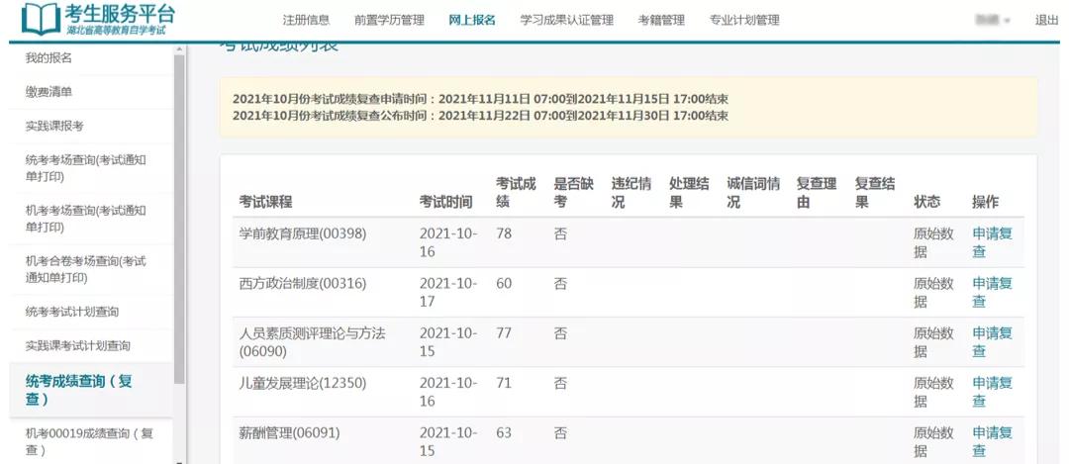The image size is (1069, 464).
Task: Open the blurred username dropdown
Action: tap(991, 21)
